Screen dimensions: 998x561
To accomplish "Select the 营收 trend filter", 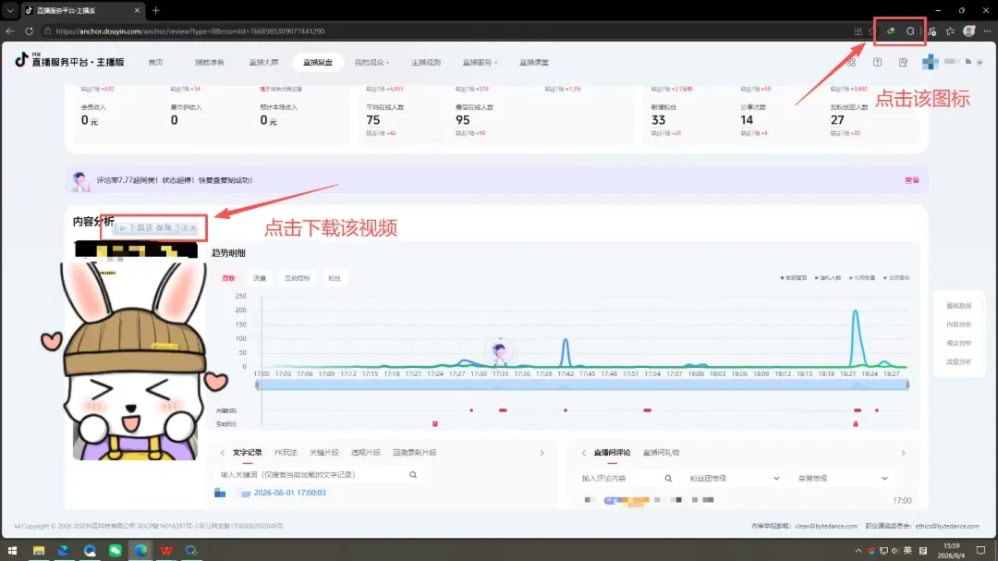I will [x=228, y=278].
